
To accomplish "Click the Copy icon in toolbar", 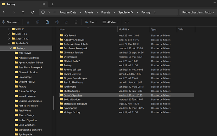I will click(37, 22).
